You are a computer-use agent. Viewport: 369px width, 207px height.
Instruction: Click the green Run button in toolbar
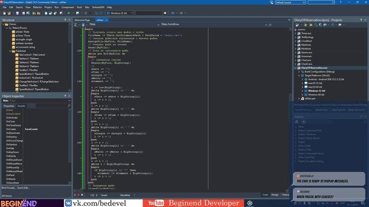click(x=69, y=13)
